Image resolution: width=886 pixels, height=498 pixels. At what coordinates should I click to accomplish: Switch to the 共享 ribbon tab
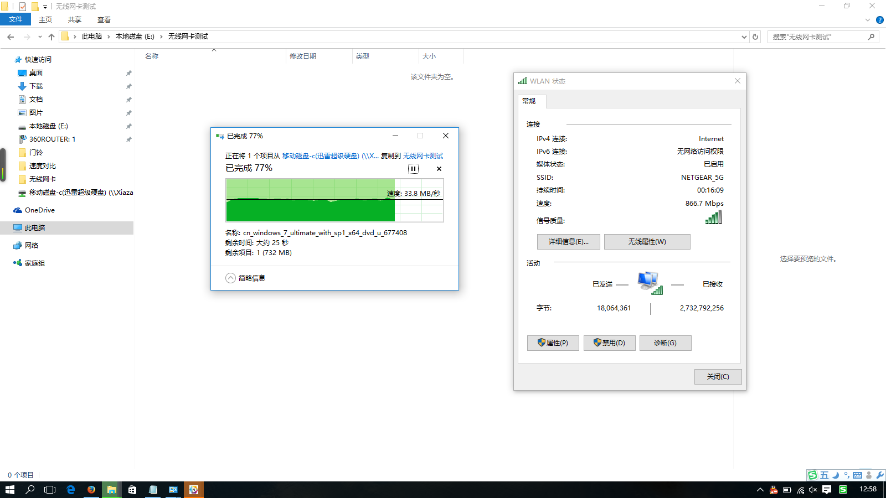(75, 19)
